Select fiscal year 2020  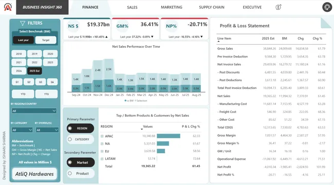point(50,54)
